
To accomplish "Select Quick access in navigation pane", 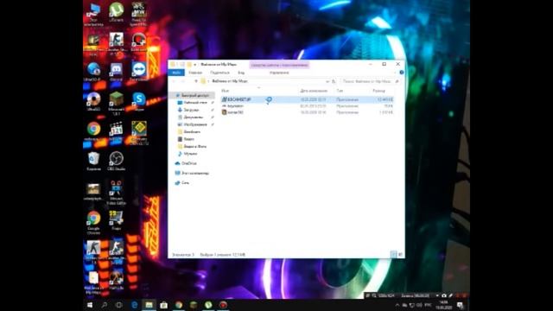I will click(193, 95).
